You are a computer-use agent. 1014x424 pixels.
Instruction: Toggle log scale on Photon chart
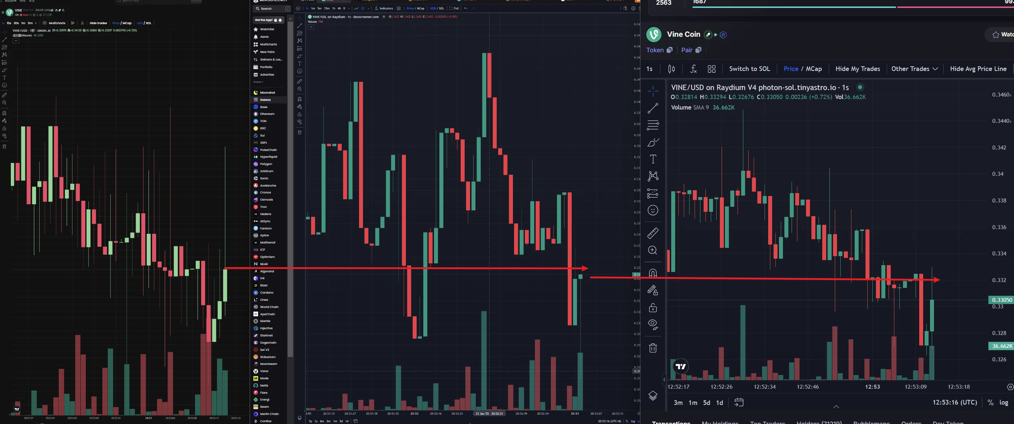[x=1004, y=402]
